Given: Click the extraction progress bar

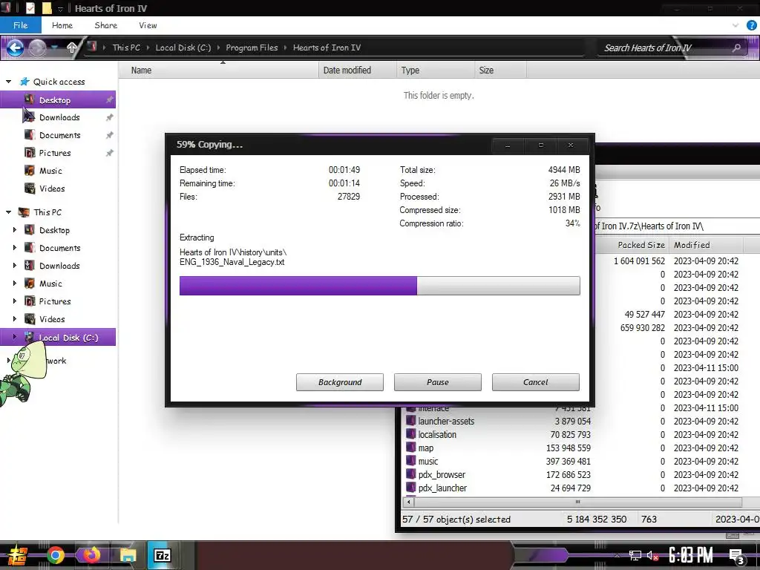Looking at the screenshot, I should (x=379, y=286).
